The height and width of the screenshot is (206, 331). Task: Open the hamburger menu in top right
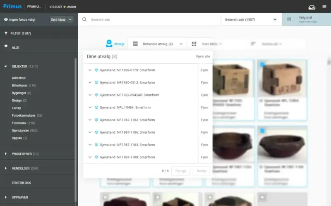324,7
